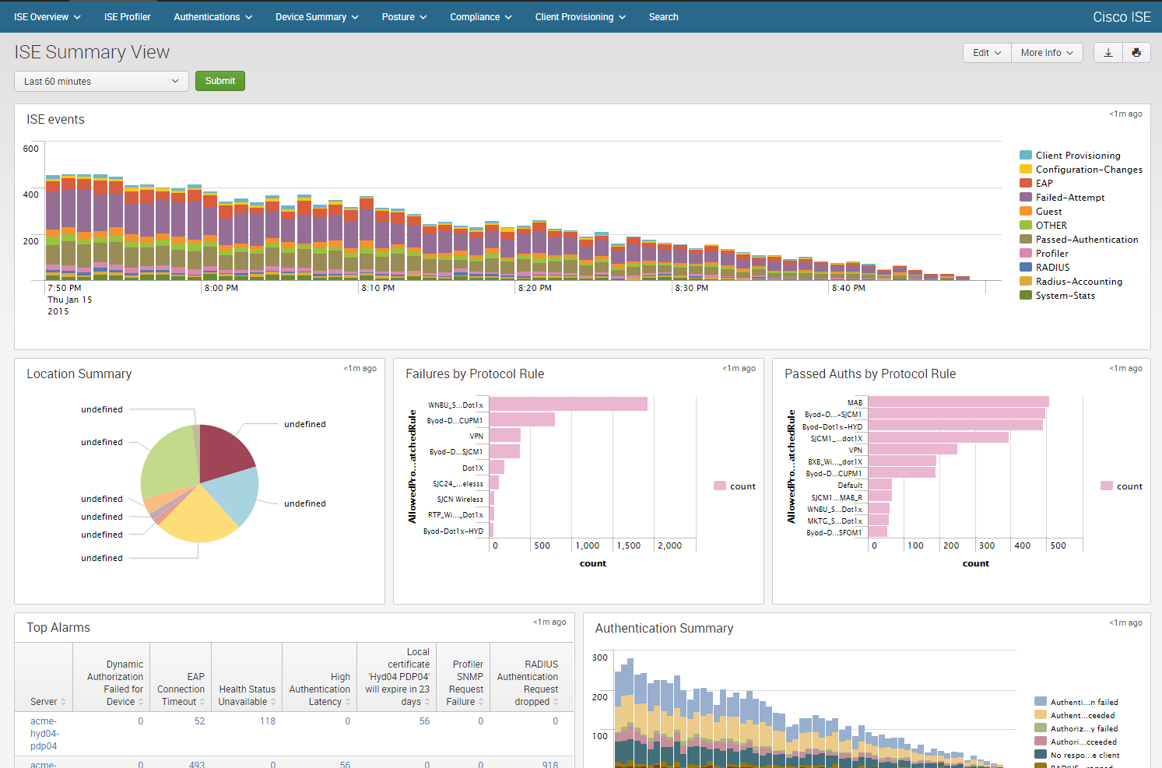Open acme-hyd04-pdp04 server link

[44, 734]
